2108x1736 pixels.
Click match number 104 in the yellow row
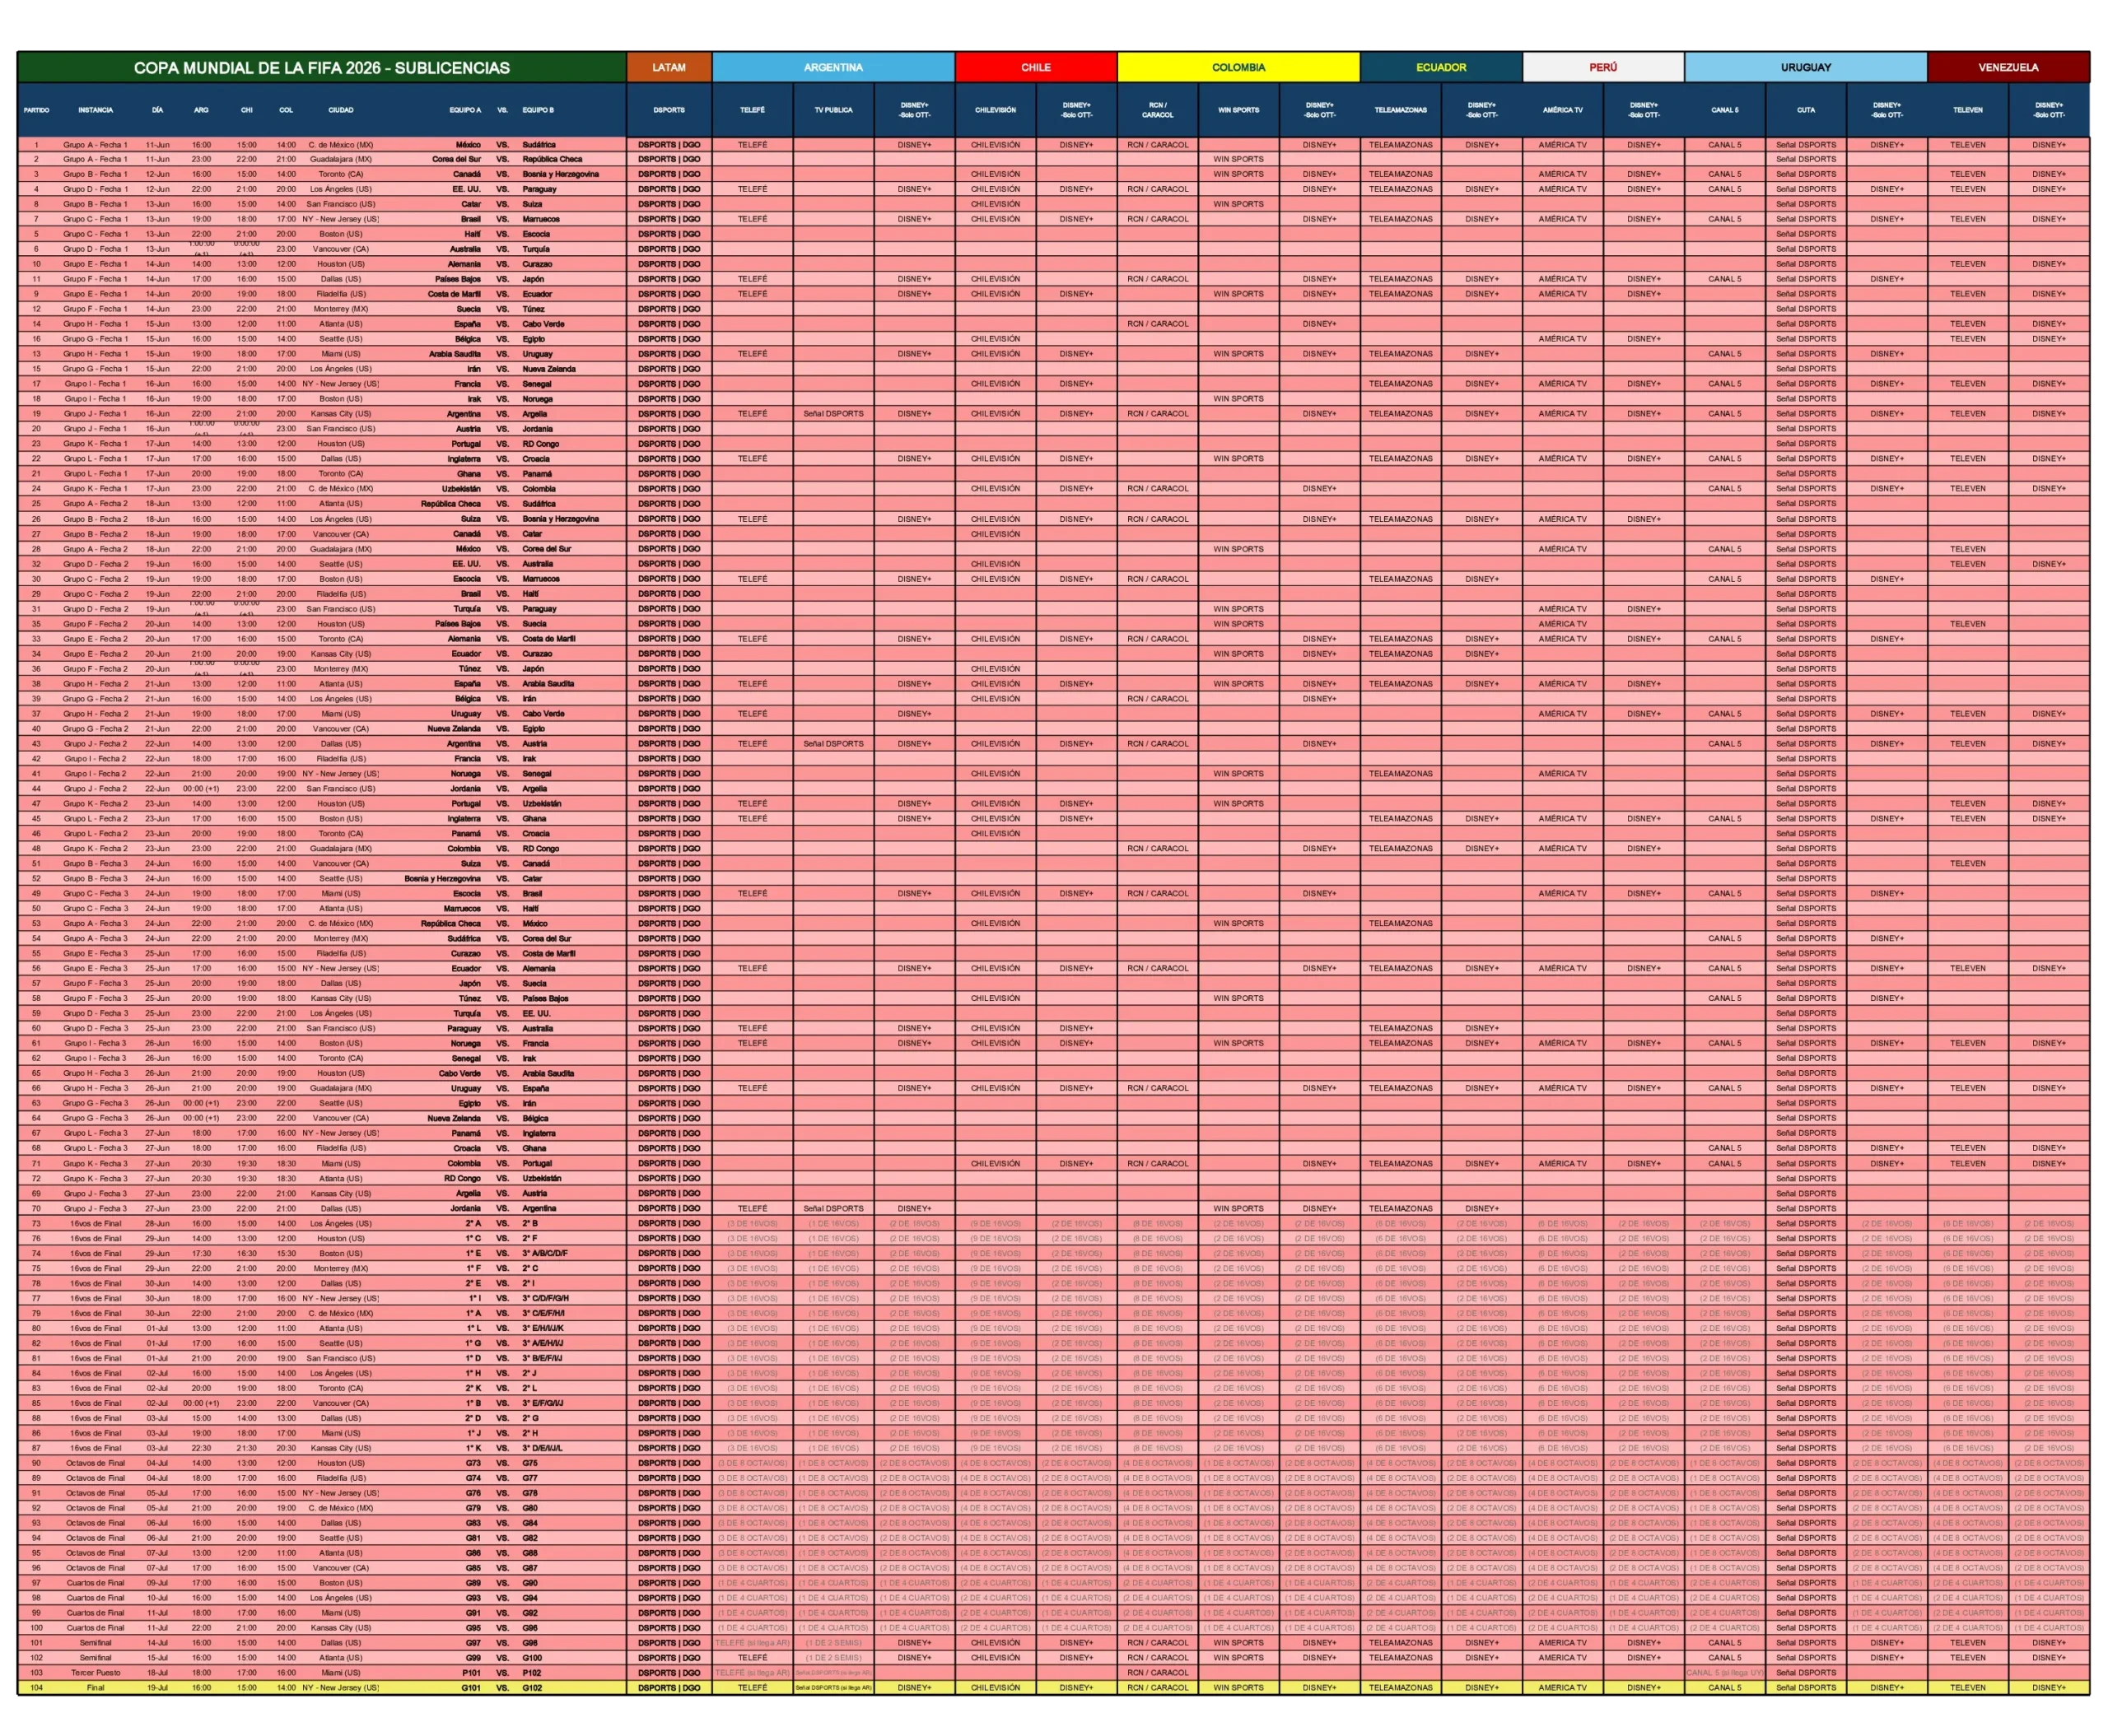(36, 1687)
